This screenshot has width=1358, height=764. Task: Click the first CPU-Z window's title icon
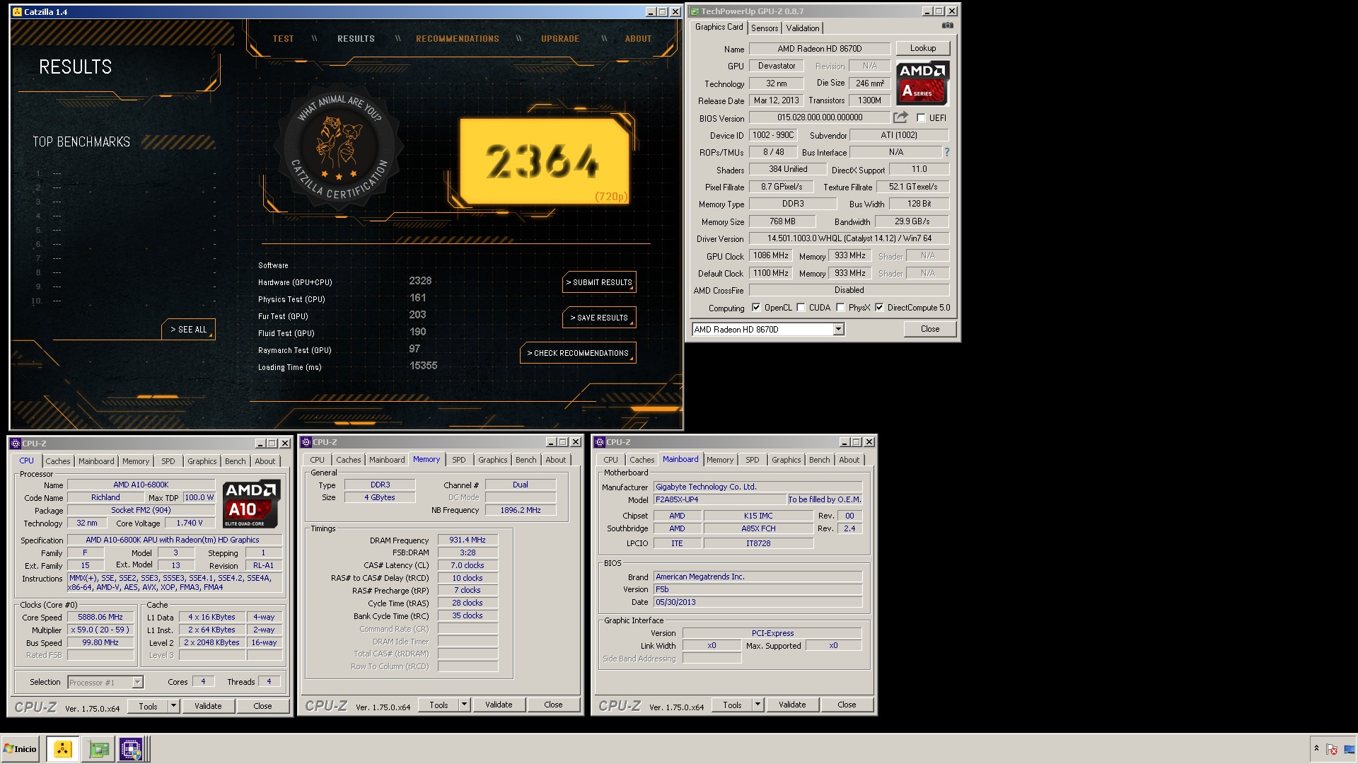(x=16, y=444)
